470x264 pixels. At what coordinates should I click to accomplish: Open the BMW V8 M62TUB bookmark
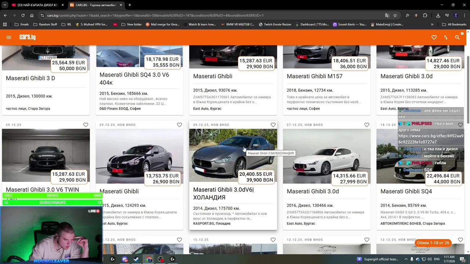238,25
